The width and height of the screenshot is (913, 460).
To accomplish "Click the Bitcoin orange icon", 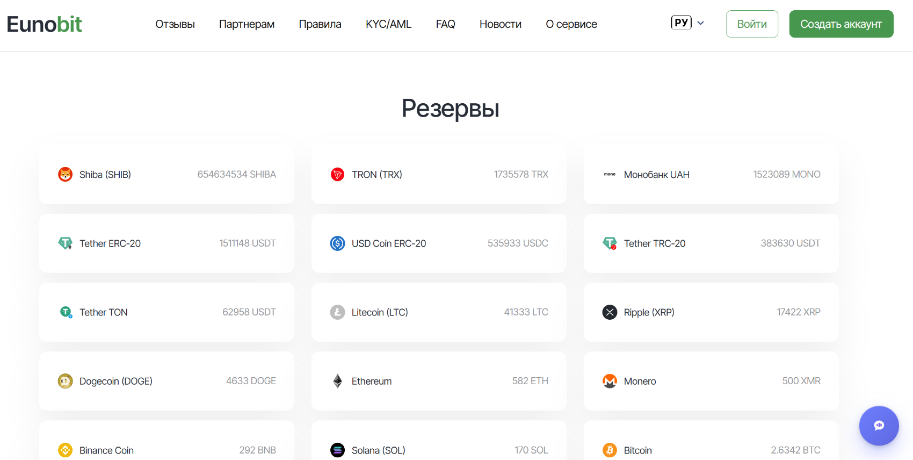I will (x=610, y=450).
